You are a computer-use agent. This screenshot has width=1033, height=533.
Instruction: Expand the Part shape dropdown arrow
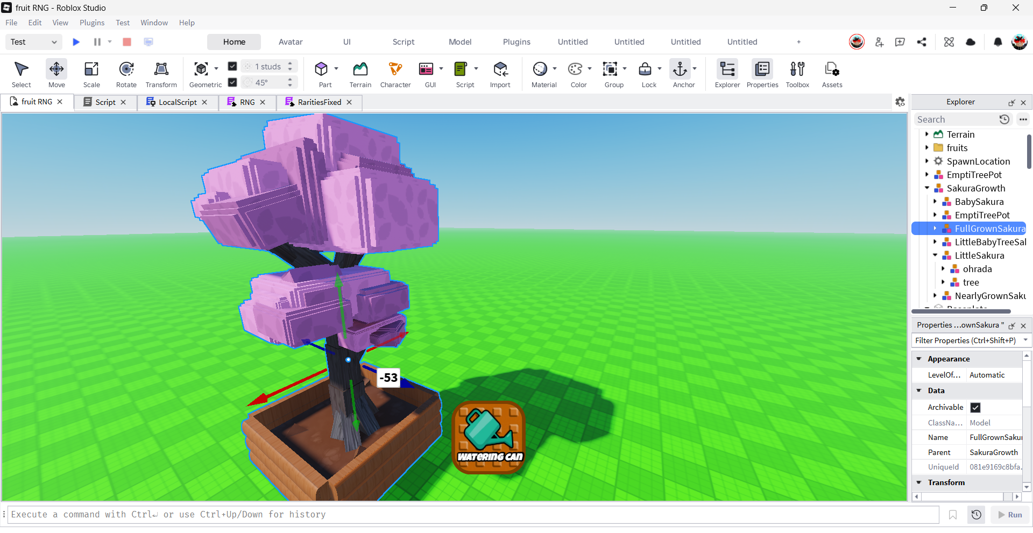(x=336, y=69)
